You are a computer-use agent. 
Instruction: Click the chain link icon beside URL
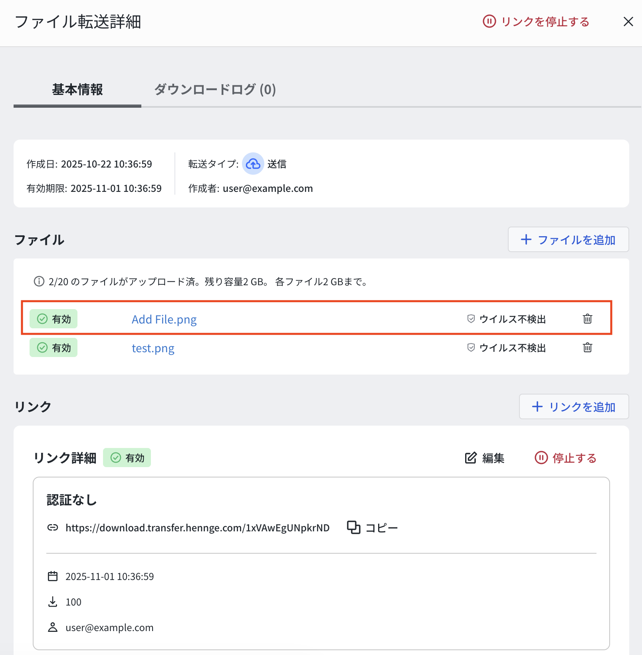53,528
